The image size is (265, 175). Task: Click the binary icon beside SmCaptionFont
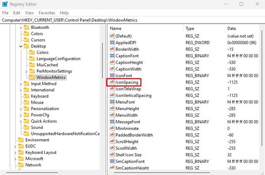112,161
